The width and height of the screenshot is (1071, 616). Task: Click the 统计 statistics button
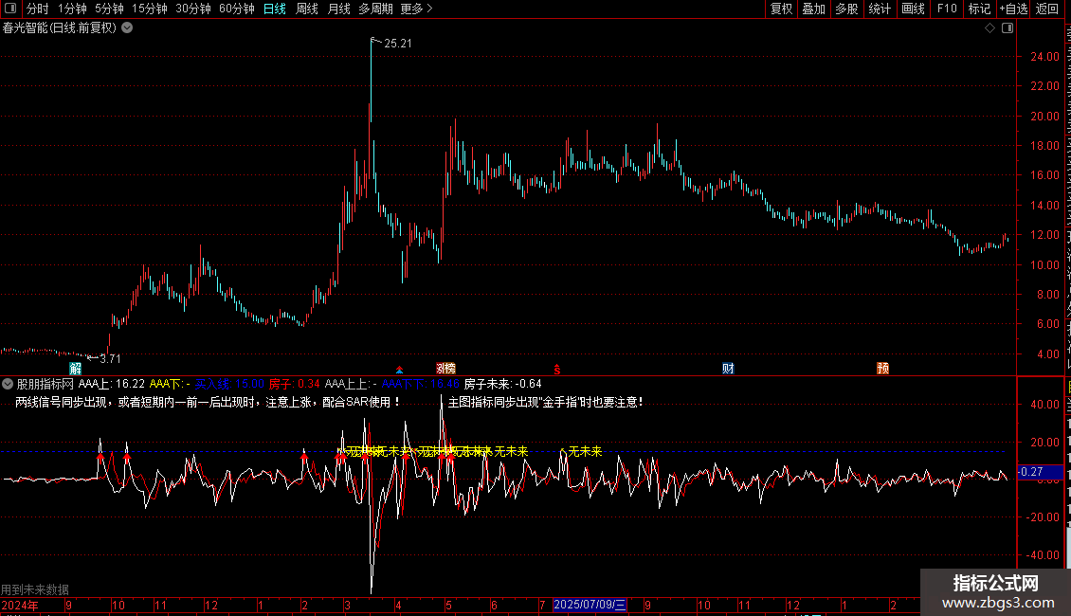click(x=879, y=9)
